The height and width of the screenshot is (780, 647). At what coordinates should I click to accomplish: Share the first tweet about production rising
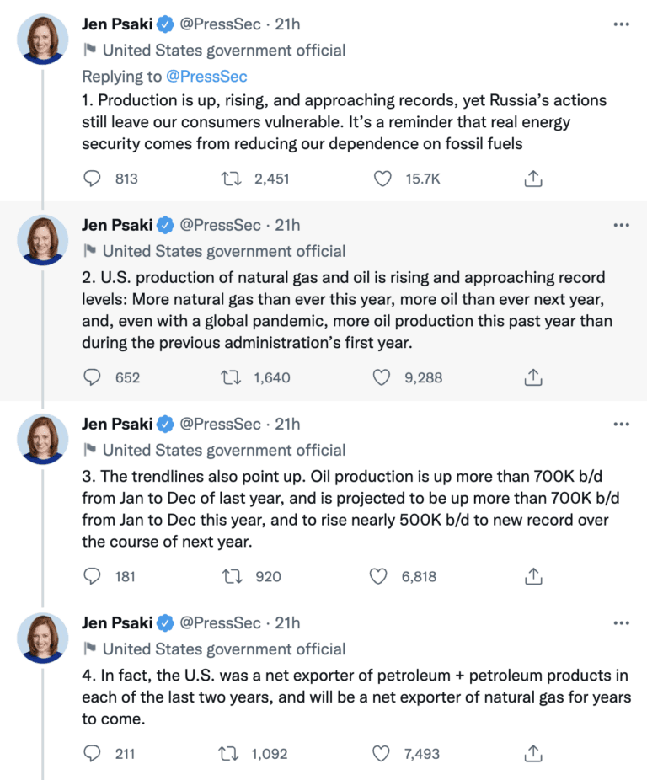point(532,179)
